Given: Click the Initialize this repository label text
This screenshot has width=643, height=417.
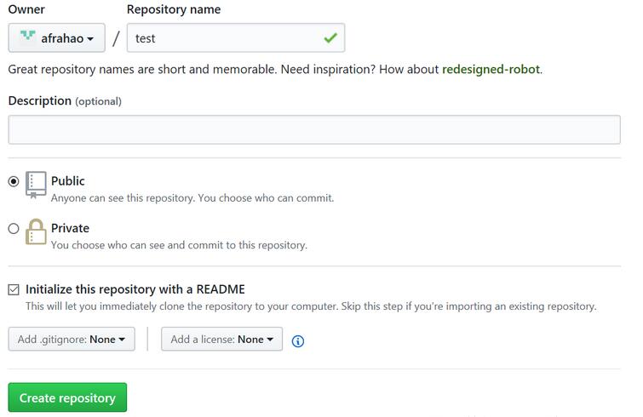Looking at the screenshot, I should 135,289.
